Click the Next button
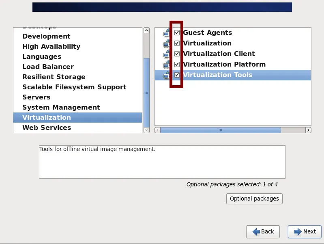Image resolution: width=324 pixels, height=244 pixels. 305,231
